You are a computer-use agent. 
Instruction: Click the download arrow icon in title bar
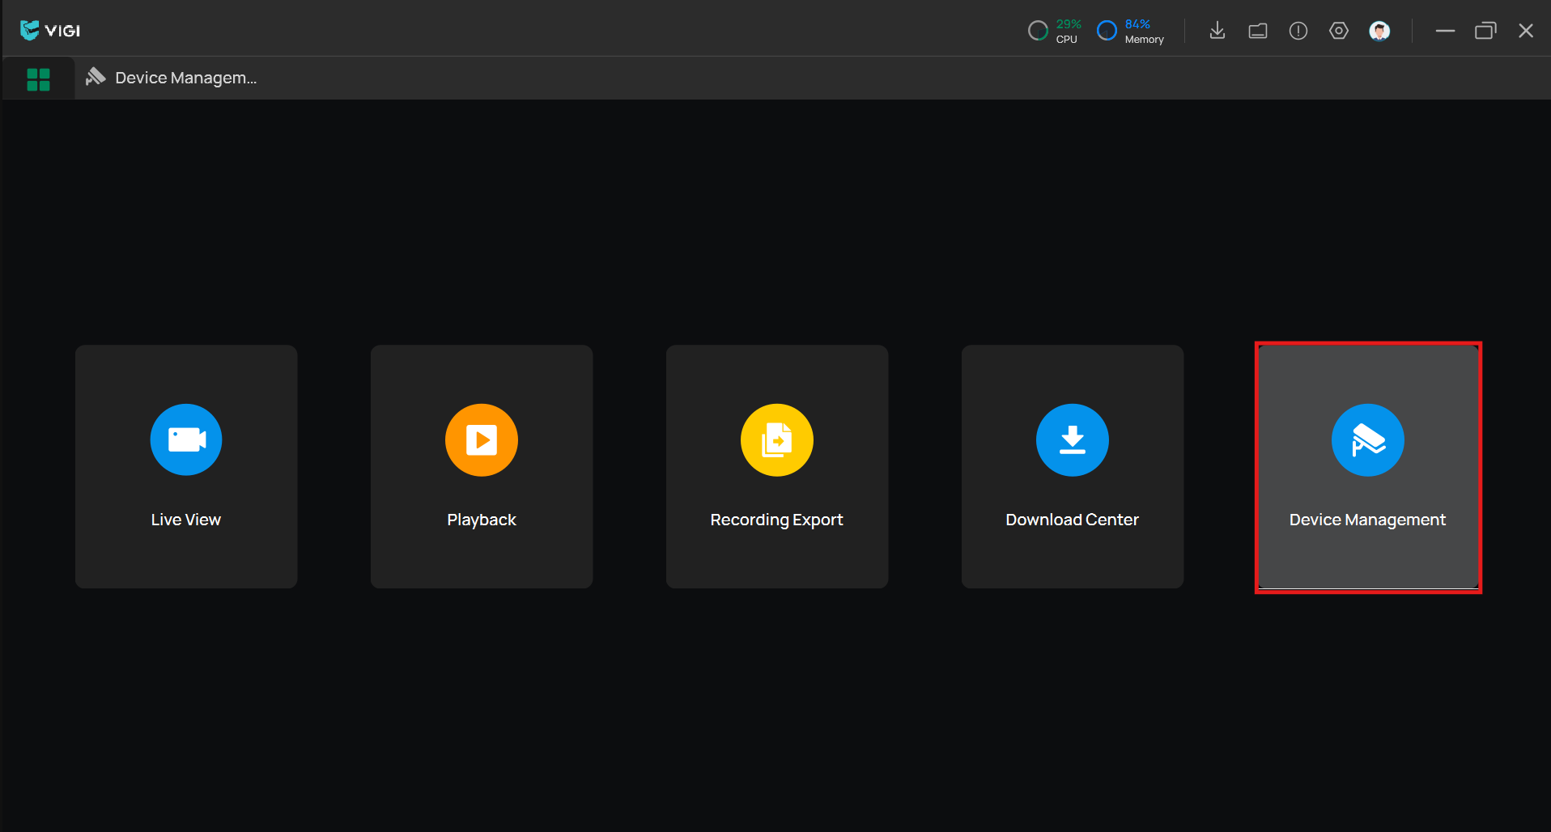tap(1217, 31)
